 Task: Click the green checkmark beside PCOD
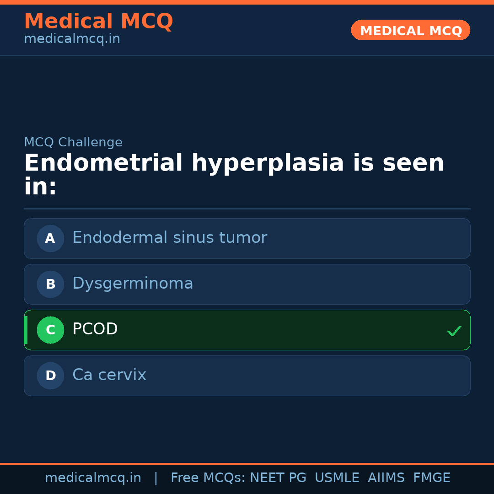pos(454,331)
